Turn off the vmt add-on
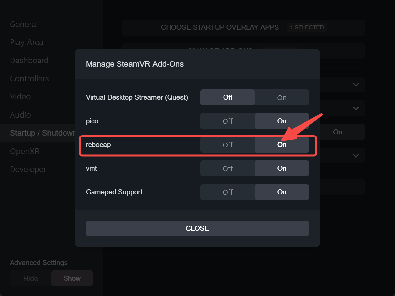 coord(227,168)
